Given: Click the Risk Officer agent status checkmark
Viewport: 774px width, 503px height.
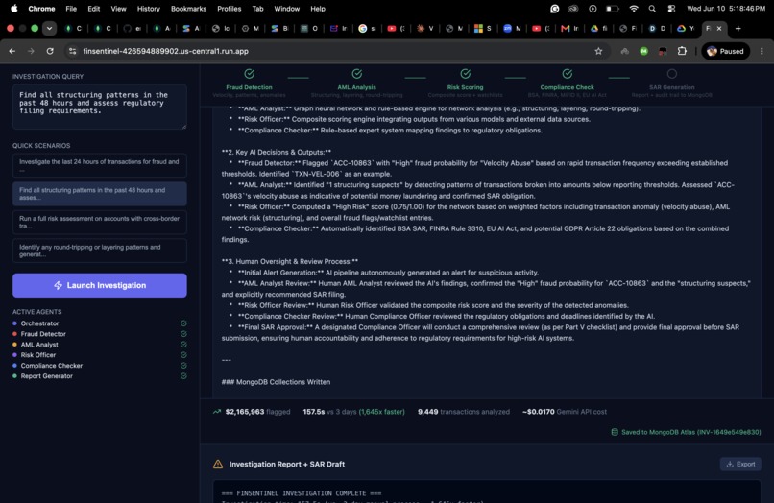Looking at the screenshot, I should tap(183, 355).
